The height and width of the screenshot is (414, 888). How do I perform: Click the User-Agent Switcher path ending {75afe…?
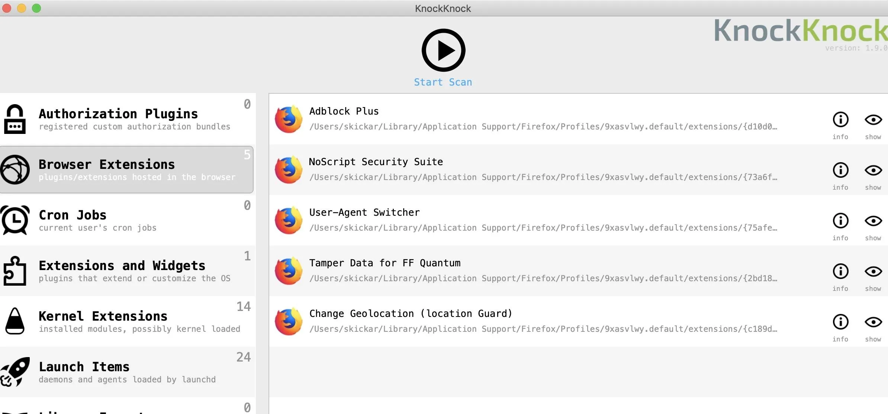pos(543,228)
